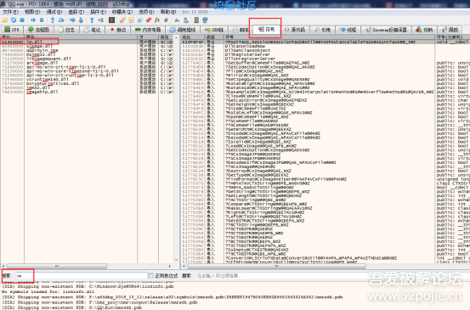Image resolution: width=470 pixels, height=310 pixels.
Task: Click the Find intermodular calls icon
Action: 186,20
